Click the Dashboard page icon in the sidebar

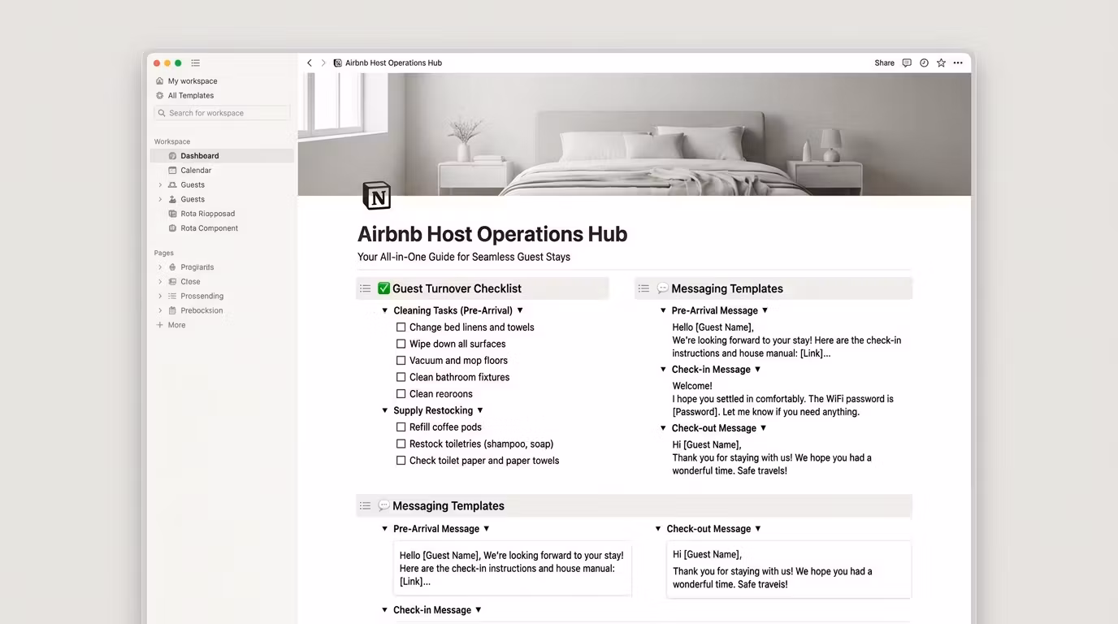tap(172, 156)
